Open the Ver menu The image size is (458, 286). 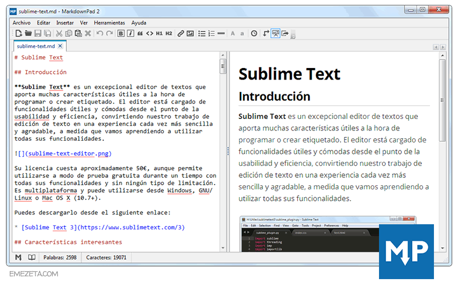tap(84, 23)
